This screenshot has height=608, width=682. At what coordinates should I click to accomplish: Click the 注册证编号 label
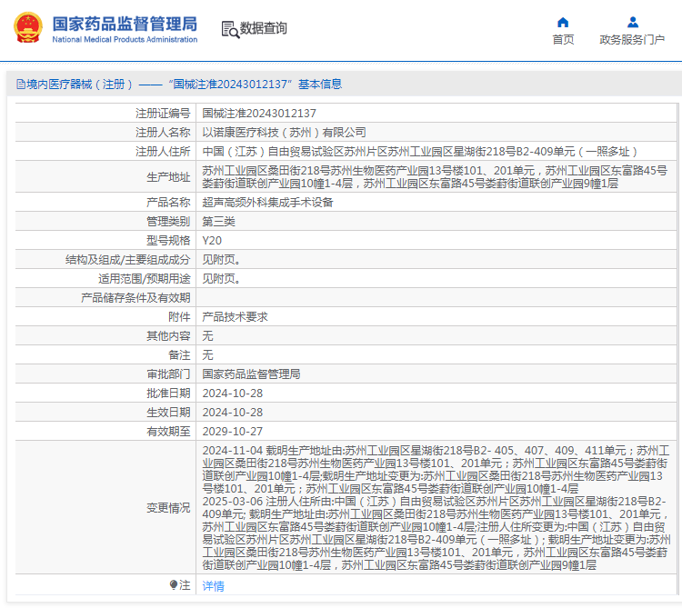(x=163, y=114)
